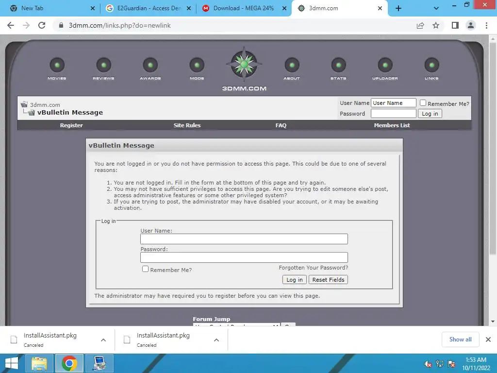Image resolution: width=497 pixels, height=373 pixels.
Task: Click the 3DMM.COM compass logo
Action: (244, 65)
